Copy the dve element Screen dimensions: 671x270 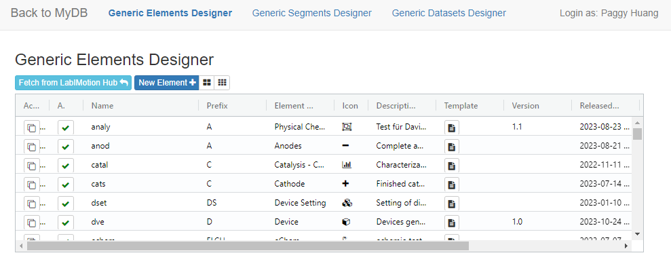(x=31, y=223)
